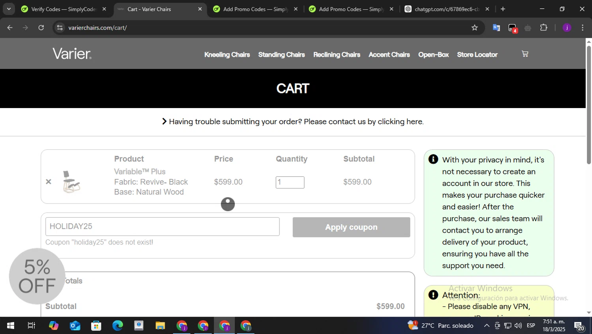
Task: Open Standing Chairs menu
Action: [x=281, y=55]
